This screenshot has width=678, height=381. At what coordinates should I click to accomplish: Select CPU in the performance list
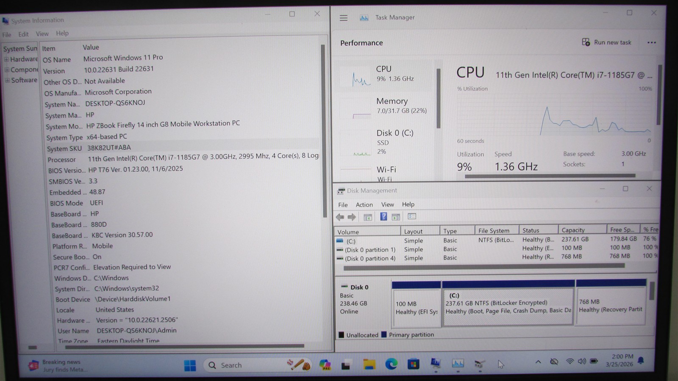[386, 75]
